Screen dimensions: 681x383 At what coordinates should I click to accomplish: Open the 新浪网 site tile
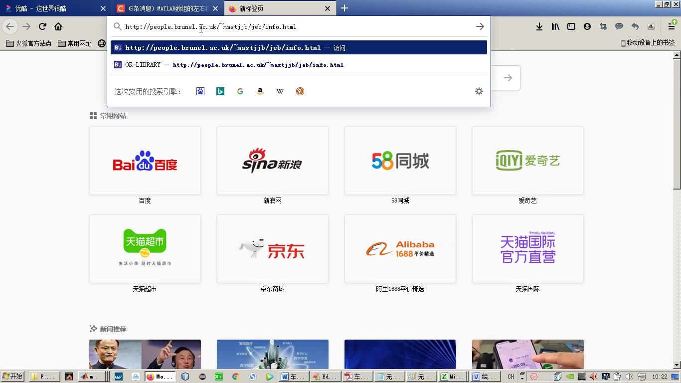pyautogui.click(x=273, y=161)
